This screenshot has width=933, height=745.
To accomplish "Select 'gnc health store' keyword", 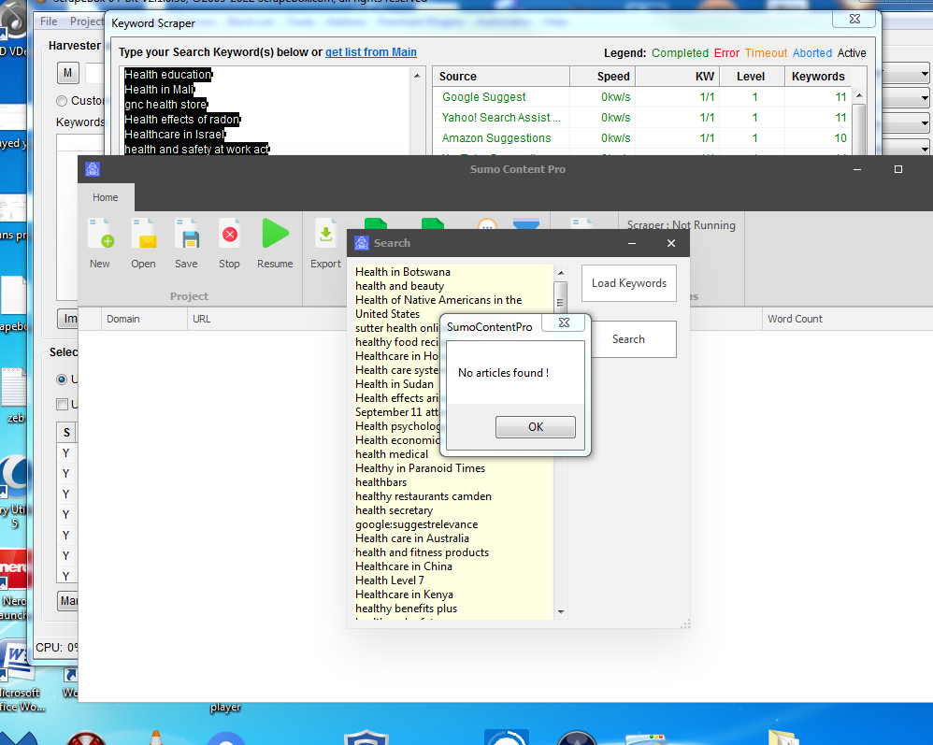I will [x=165, y=105].
